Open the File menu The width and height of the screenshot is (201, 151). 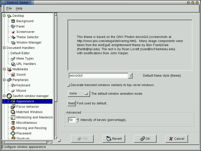click(9, 8)
